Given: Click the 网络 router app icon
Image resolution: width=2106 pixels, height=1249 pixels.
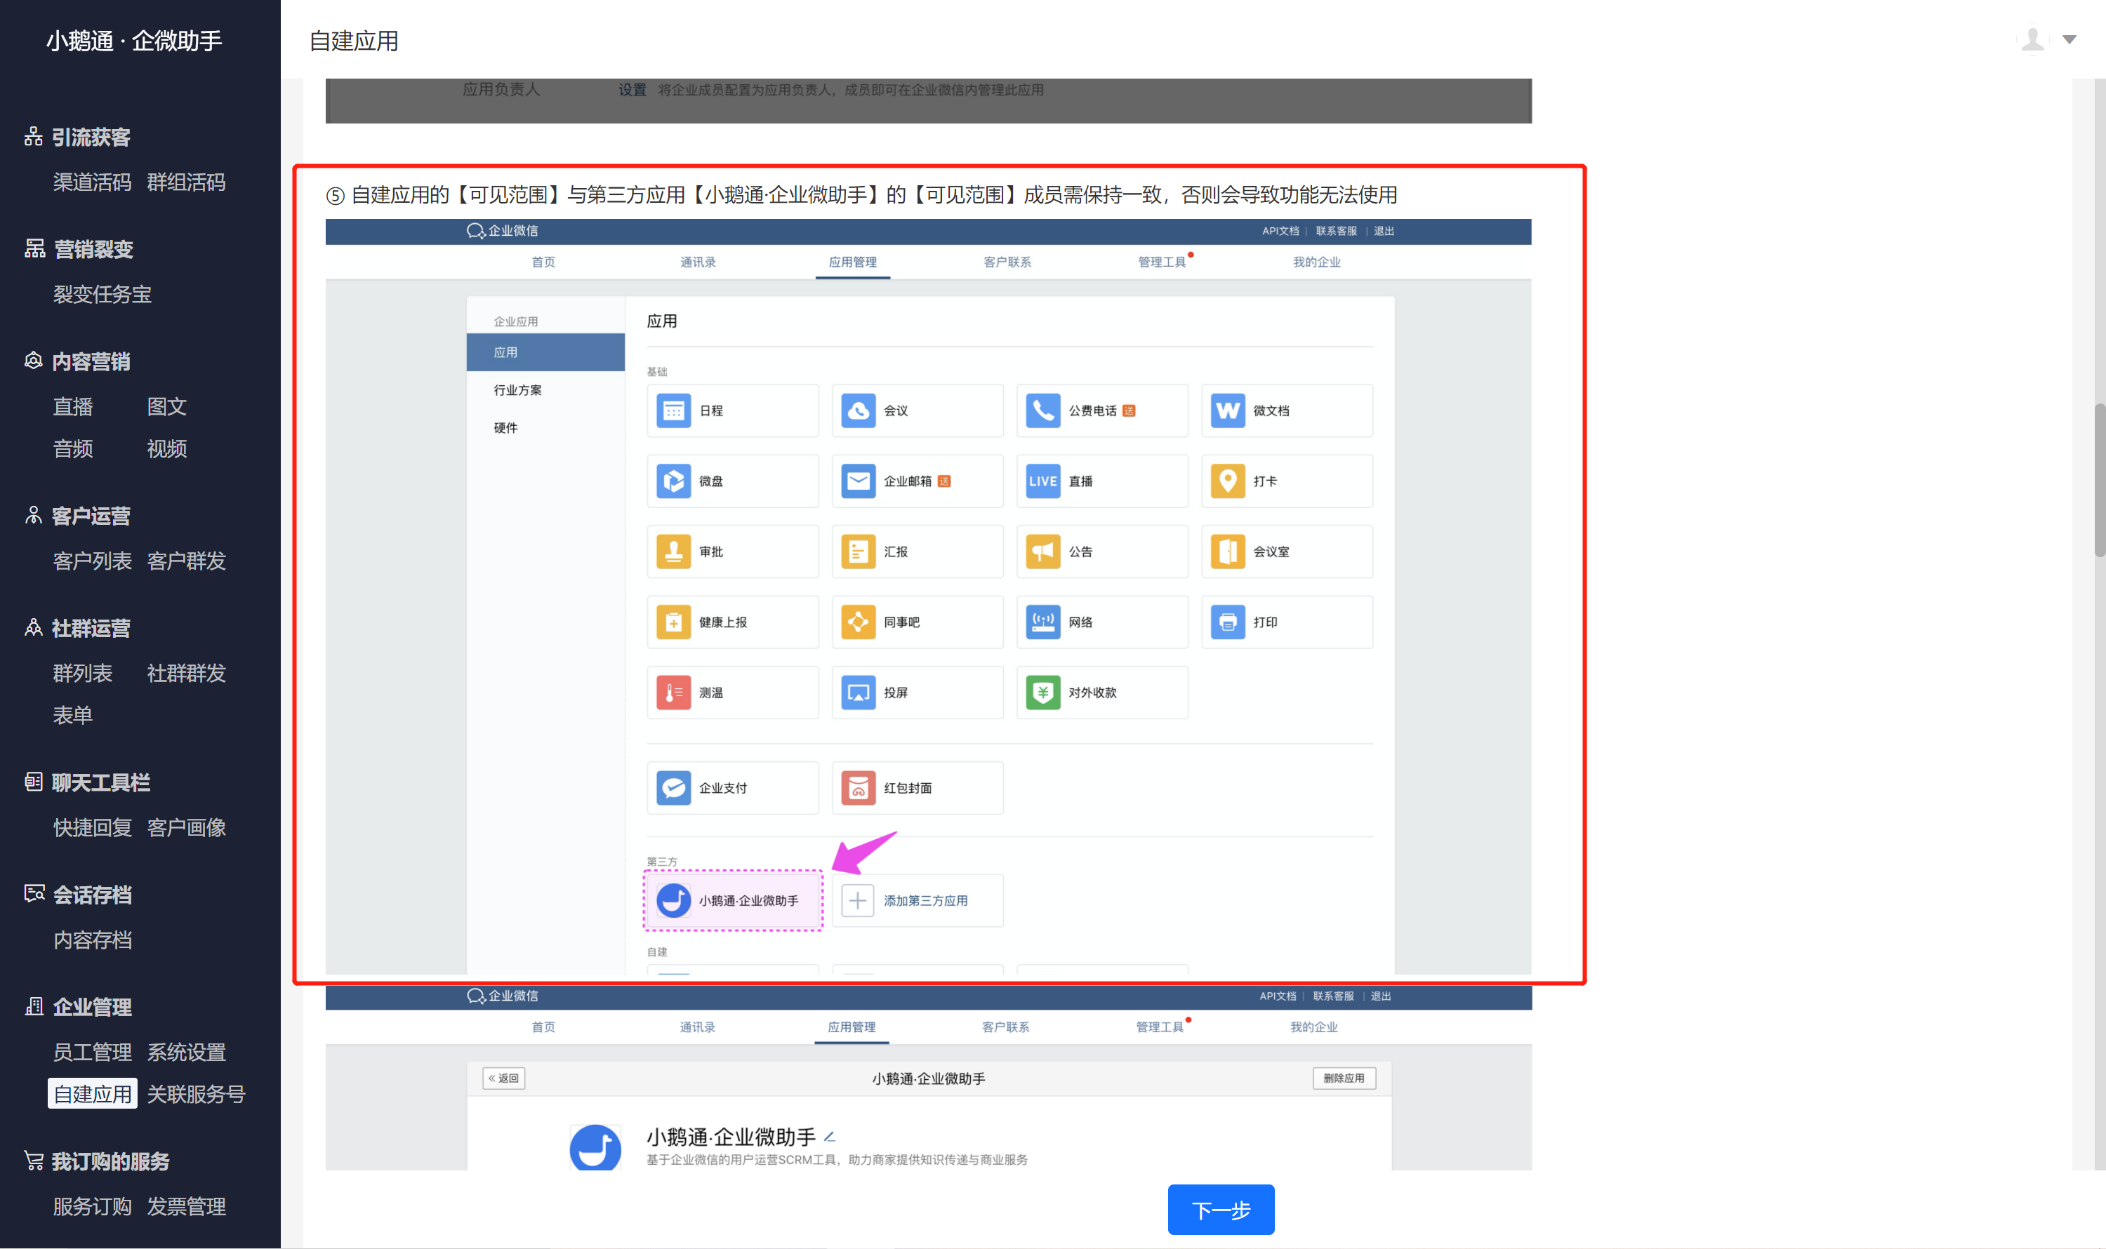Looking at the screenshot, I should [1042, 622].
